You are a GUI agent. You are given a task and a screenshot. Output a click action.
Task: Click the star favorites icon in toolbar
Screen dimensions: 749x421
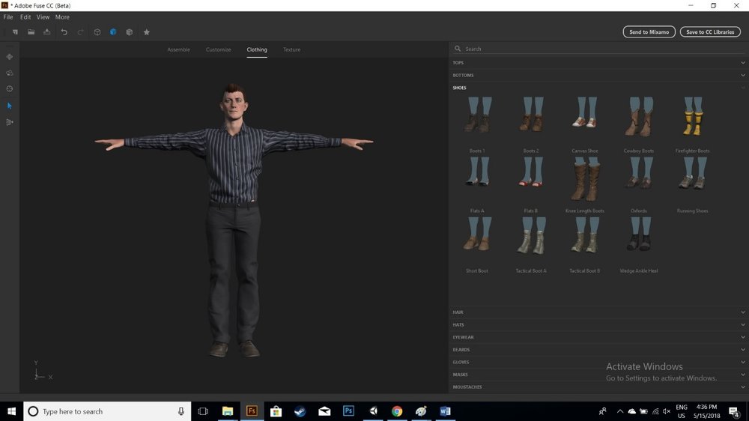pos(147,32)
